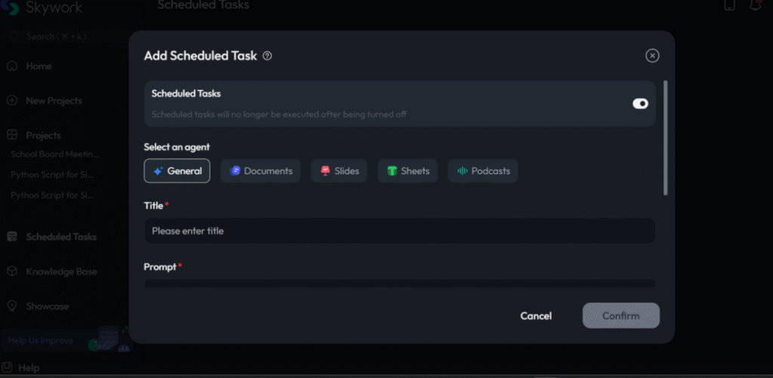Click the mobile phone icon in header
The image size is (773, 378).
729,5
